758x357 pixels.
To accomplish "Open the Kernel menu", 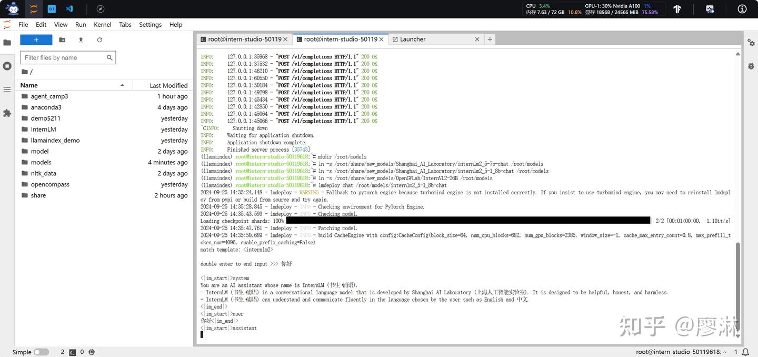I will point(103,25).
